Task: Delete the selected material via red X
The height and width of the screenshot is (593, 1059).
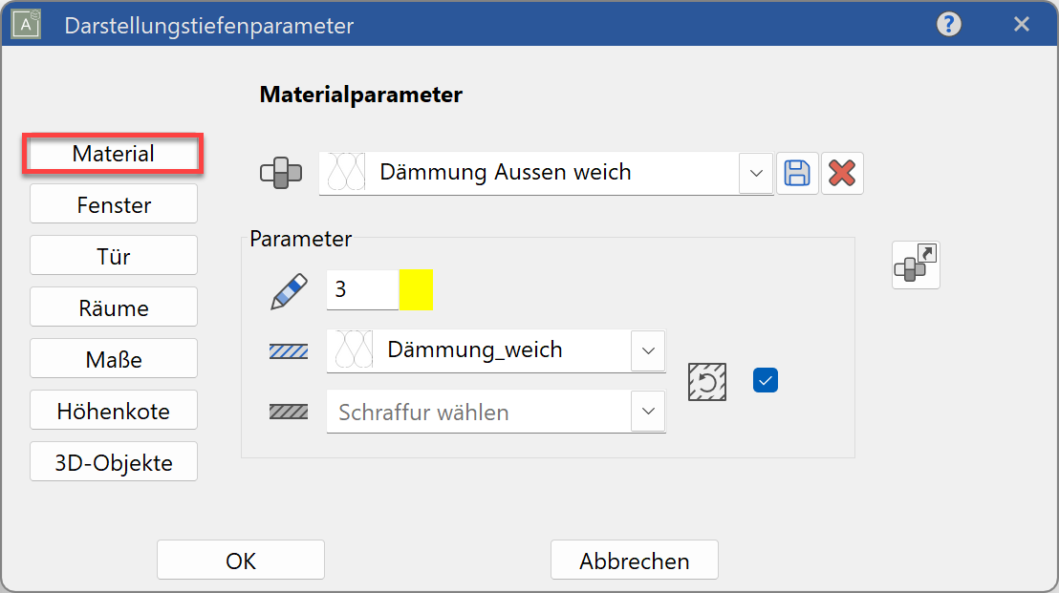Action: [x=842, y=173]
